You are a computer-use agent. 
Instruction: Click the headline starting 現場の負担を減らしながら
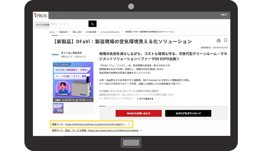pos(163,56)
